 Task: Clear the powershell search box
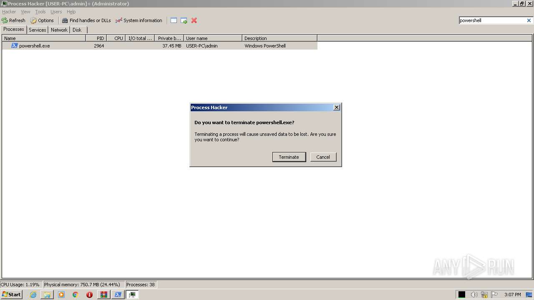(x=529, y=20)
